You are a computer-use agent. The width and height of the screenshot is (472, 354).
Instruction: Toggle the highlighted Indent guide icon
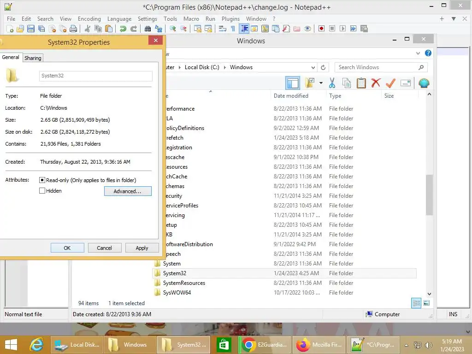point(244,29)
